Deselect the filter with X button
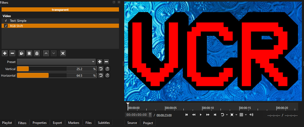The width and height of the screenshot is (304, 127). pyautogui.click(x=63, y=53)
